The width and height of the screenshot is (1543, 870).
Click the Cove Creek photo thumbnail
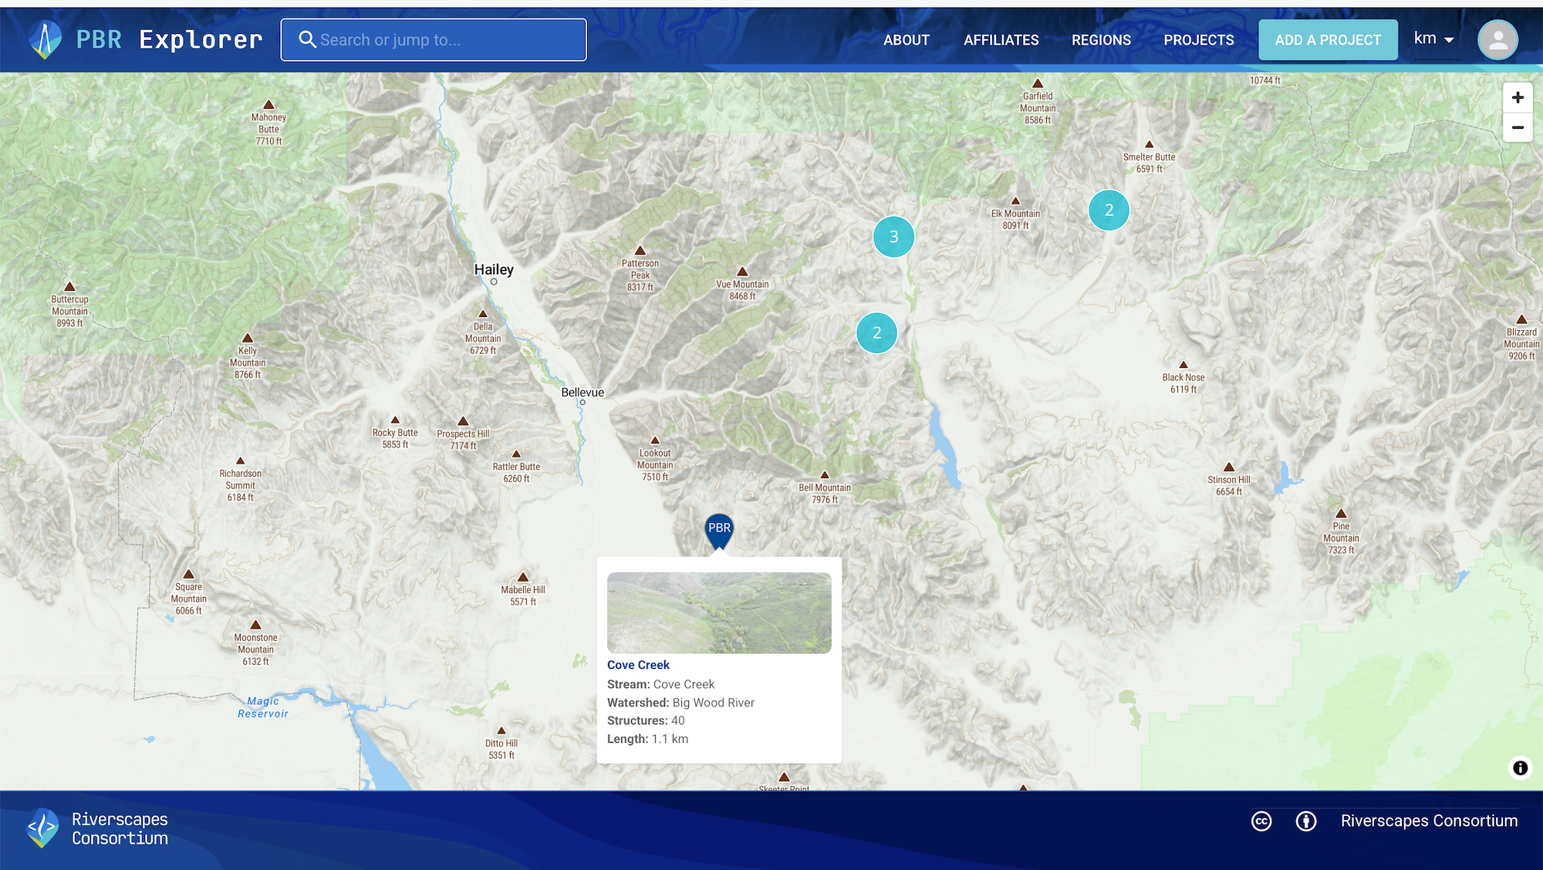pyautogui.click(x=719, y=612)
